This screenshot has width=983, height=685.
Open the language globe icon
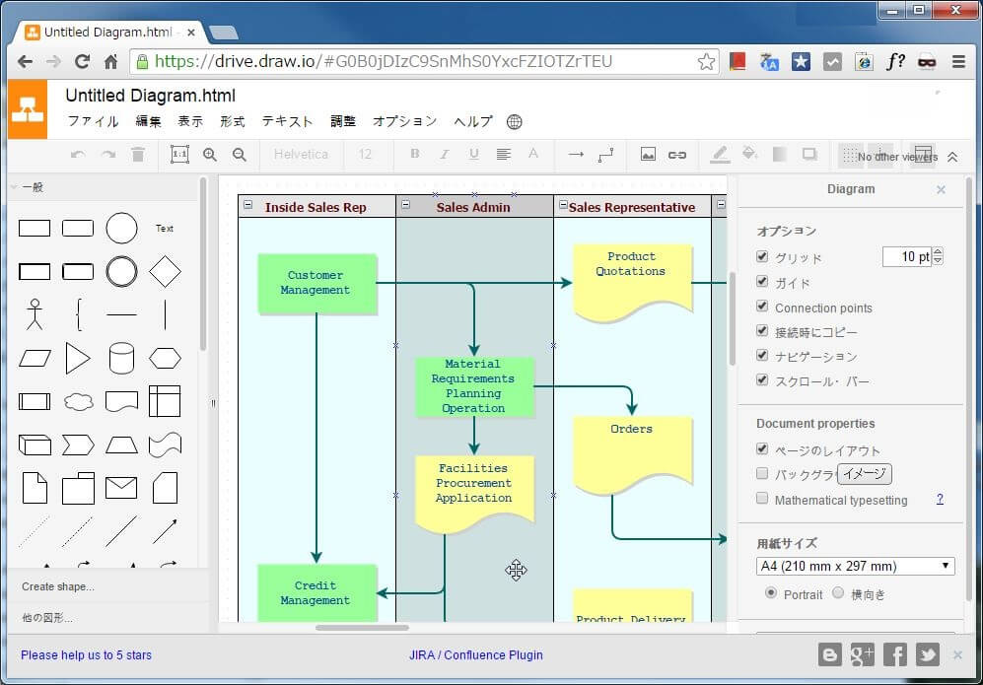pos(514,122)
